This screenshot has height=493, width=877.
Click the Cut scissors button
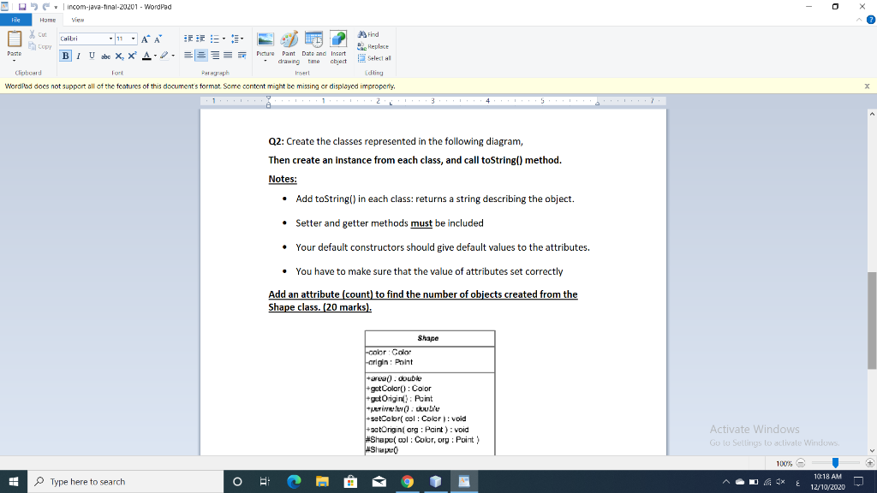(x=38, y=34)
